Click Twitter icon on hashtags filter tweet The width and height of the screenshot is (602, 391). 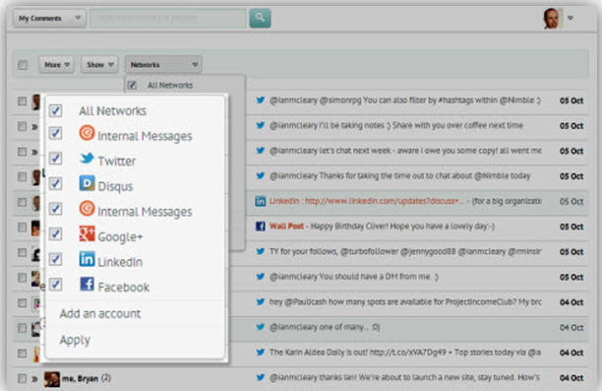click(x=261, y=99)
